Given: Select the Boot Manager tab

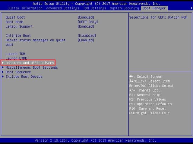Looking at the screenshot, I should point(154,8).
